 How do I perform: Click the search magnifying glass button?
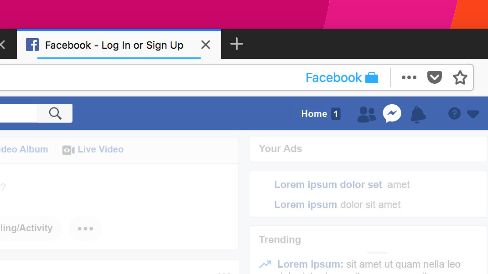[x=55, y=113]
